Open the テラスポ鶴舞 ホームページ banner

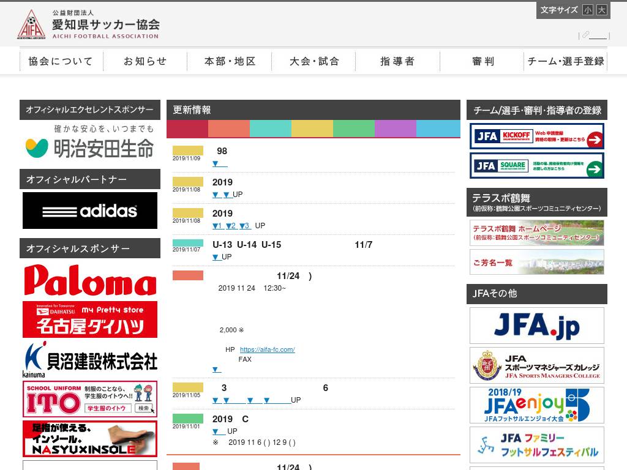tap(536, 233)
